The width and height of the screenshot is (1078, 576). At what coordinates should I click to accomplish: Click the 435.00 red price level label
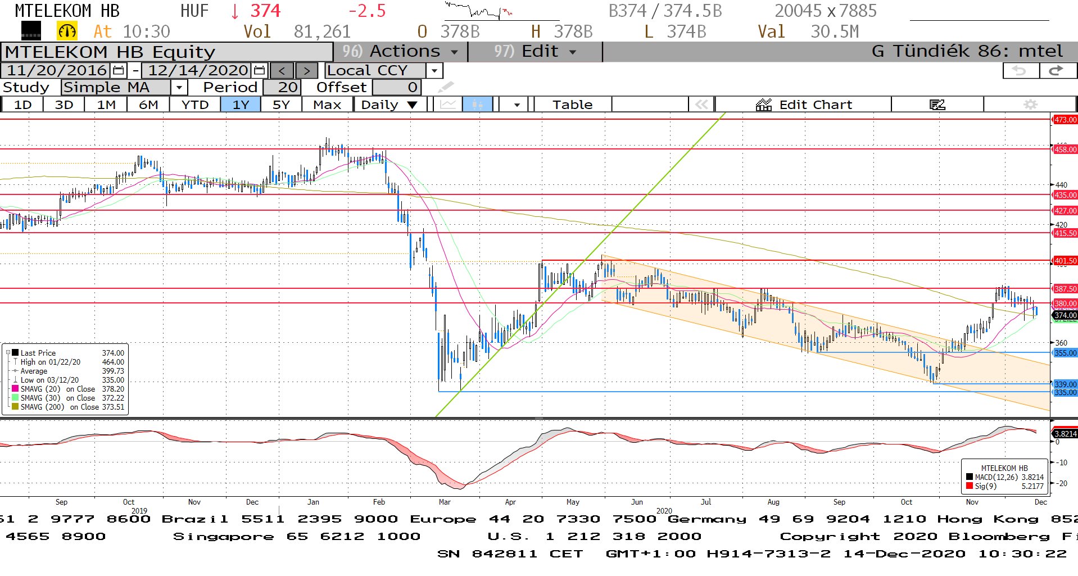tap(1065, 195)
